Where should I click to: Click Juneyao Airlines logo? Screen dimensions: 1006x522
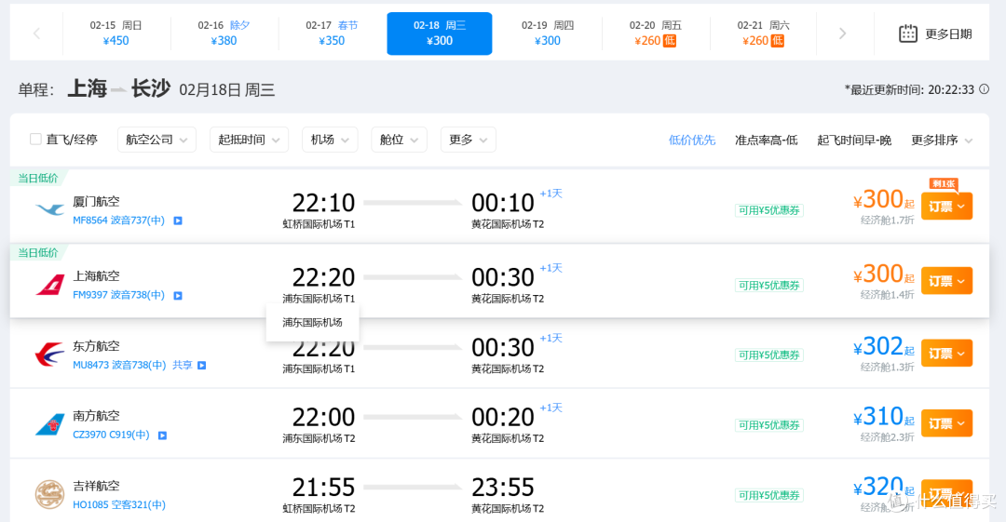point(50,494)
